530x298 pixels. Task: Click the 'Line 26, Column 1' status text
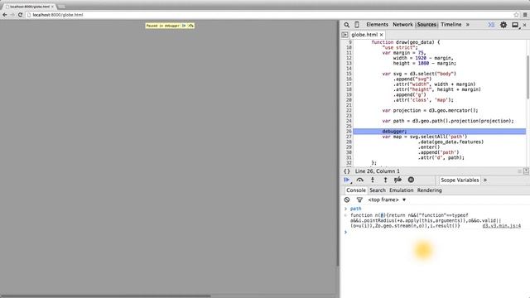point(378,171)
